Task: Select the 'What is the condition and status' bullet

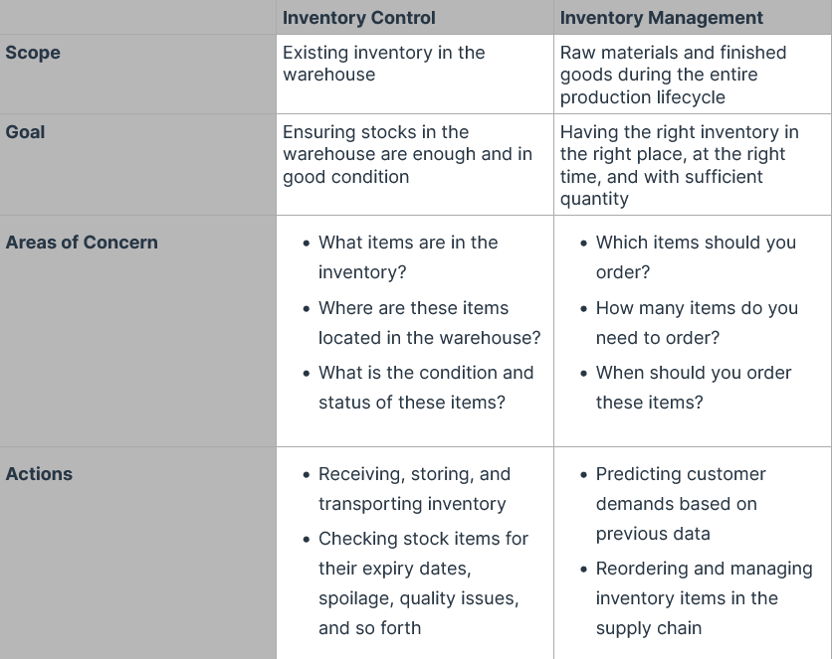Action: tap(426, 388)
